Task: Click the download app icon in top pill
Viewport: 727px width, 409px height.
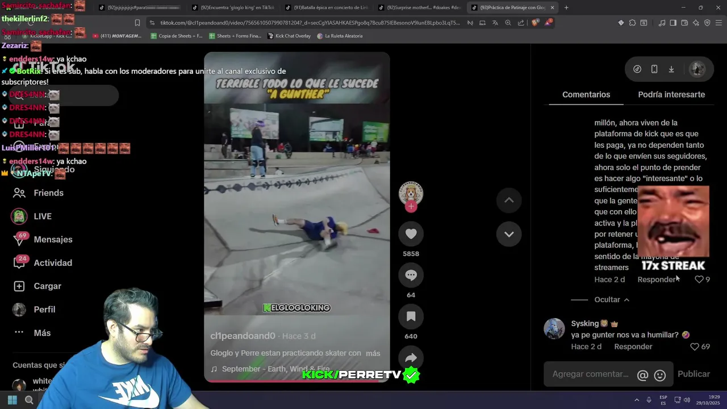Action: click(671, 69)
